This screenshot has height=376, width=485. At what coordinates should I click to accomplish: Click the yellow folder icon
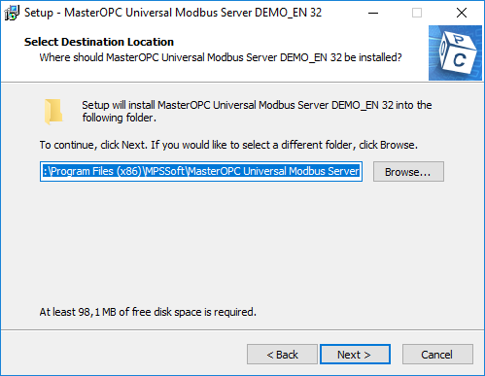point(53,112)
